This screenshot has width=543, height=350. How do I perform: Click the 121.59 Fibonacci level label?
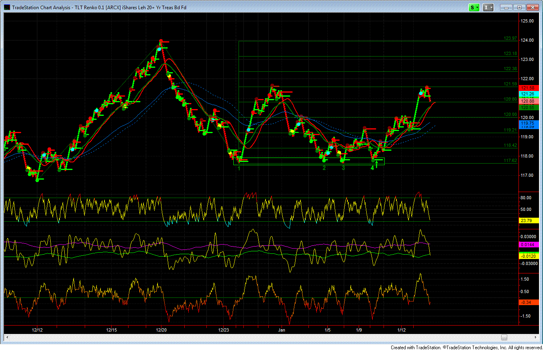point(510,84)
